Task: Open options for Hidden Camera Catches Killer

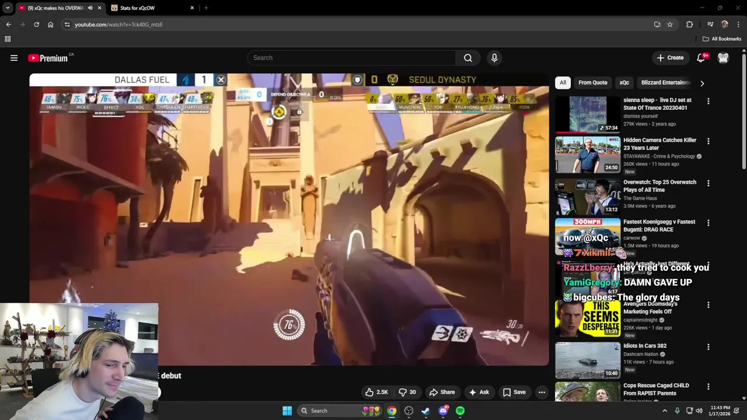Action: (708, 141)
